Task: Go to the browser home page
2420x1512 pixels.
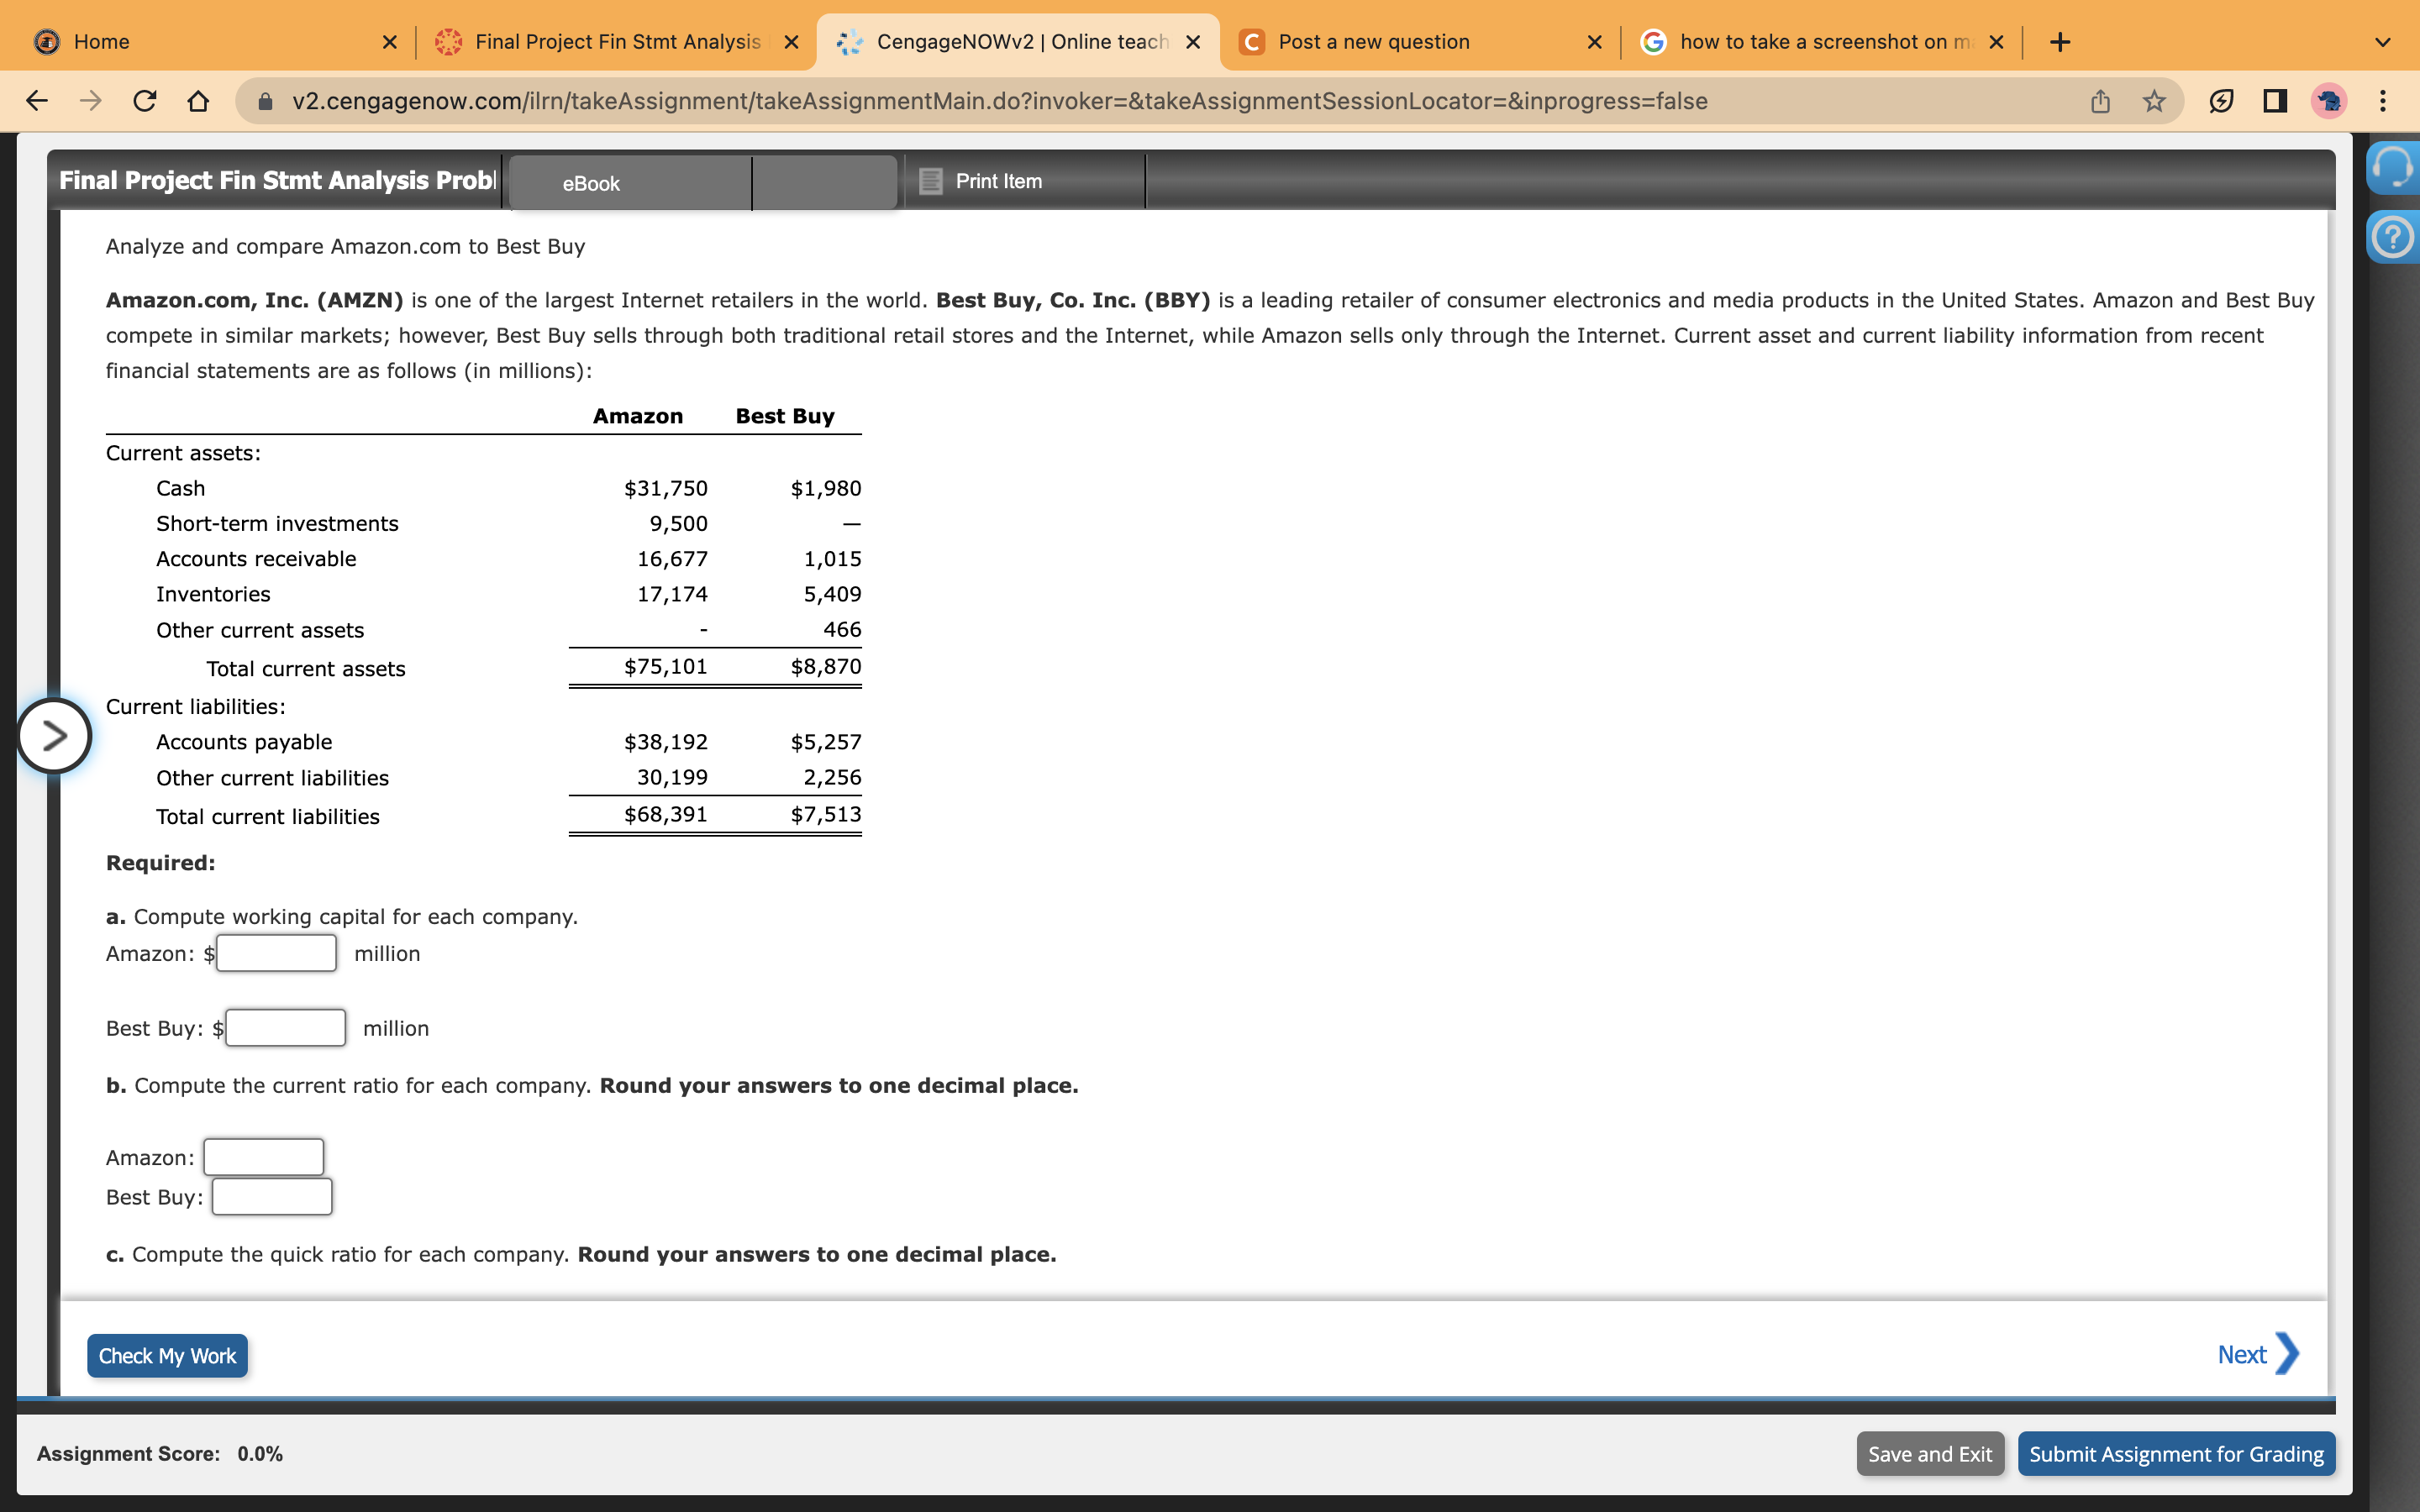Action: click(199, 101)
